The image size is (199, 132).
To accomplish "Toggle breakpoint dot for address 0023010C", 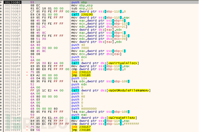I will [x=1, y=72].
